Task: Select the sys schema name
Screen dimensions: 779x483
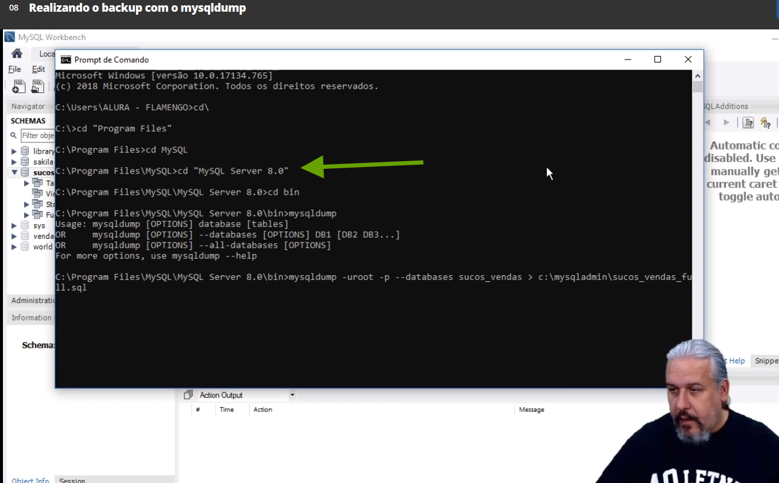Action: coord(39,225)
